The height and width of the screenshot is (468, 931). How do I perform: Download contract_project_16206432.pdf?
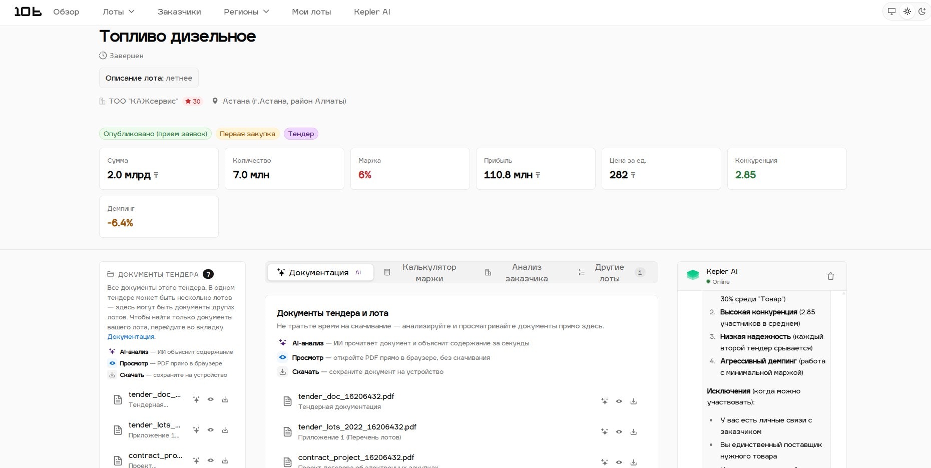tap(634, 462)
